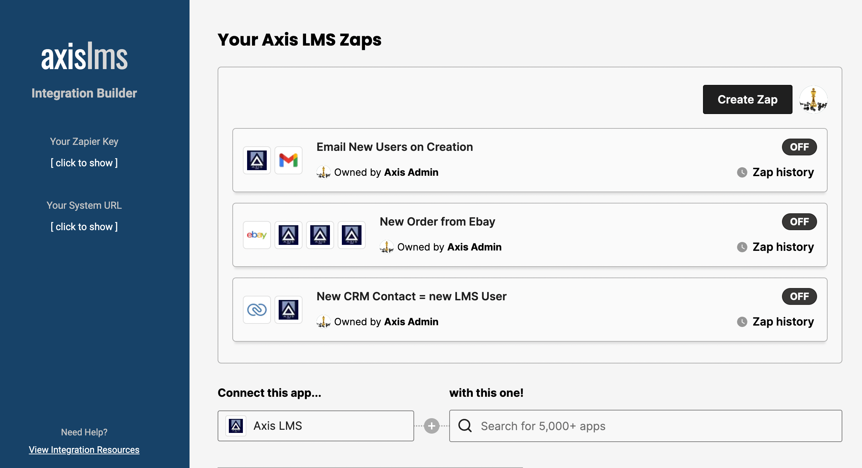This screenshot has height=468, width=862.
Task: Reveal the Zapier Key via click to show
Action: coord(84,163)
